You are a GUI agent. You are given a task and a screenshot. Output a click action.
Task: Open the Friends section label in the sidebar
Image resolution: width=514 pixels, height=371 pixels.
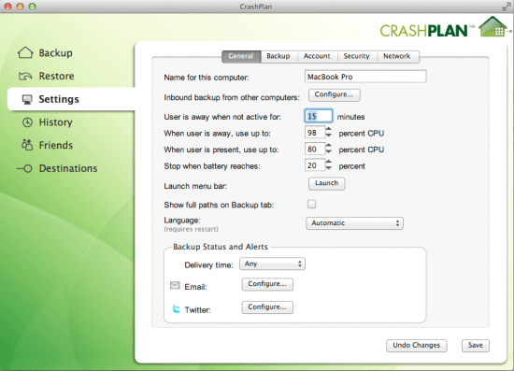56,145
